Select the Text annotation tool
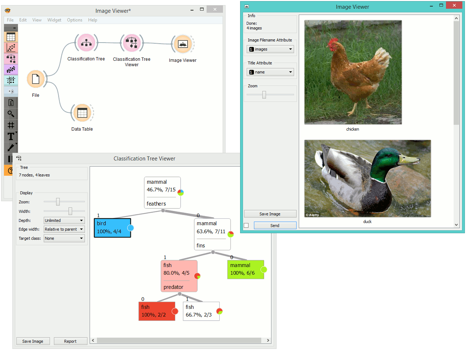This screenshot has height=350, width=466. (10, 136)
